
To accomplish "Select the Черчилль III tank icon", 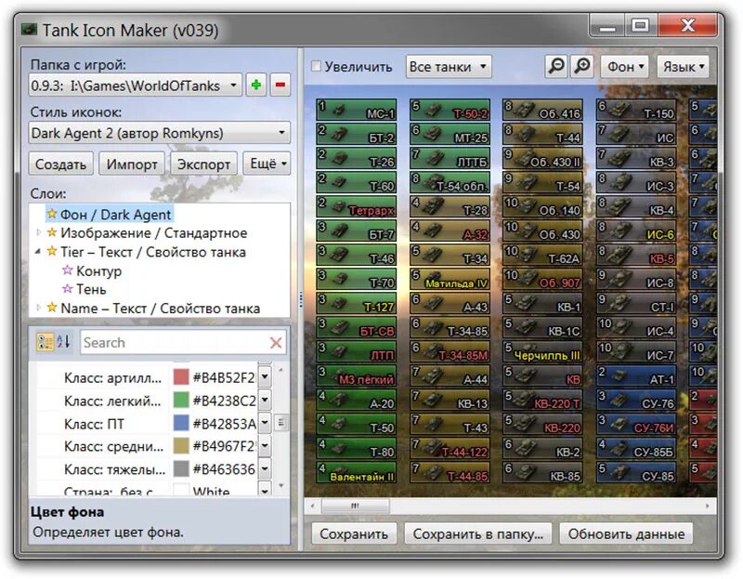I will point(543,351).
